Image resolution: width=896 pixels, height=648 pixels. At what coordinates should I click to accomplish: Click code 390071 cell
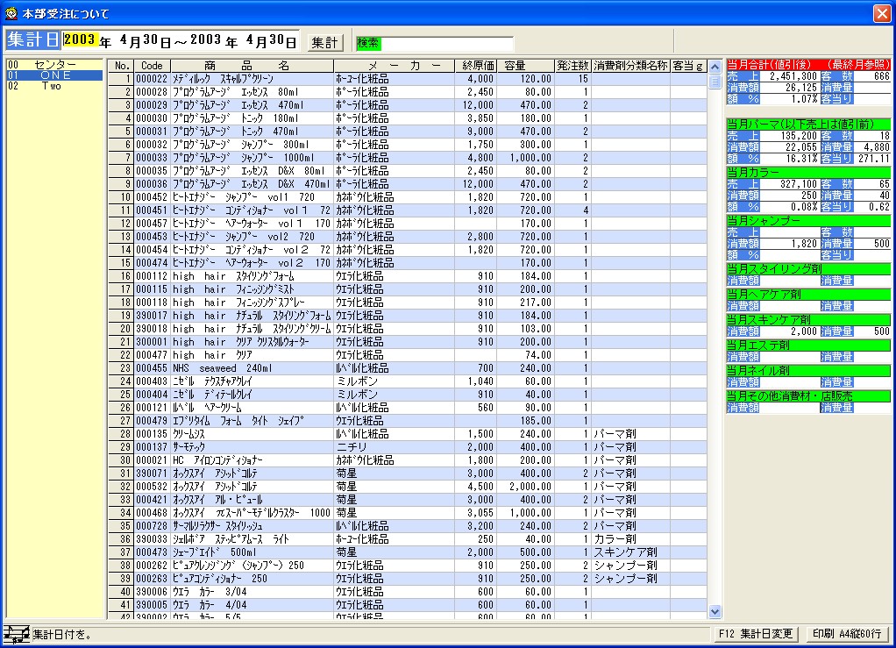coord(152,474)
